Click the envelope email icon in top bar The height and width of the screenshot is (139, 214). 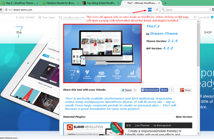click(60, 17)
